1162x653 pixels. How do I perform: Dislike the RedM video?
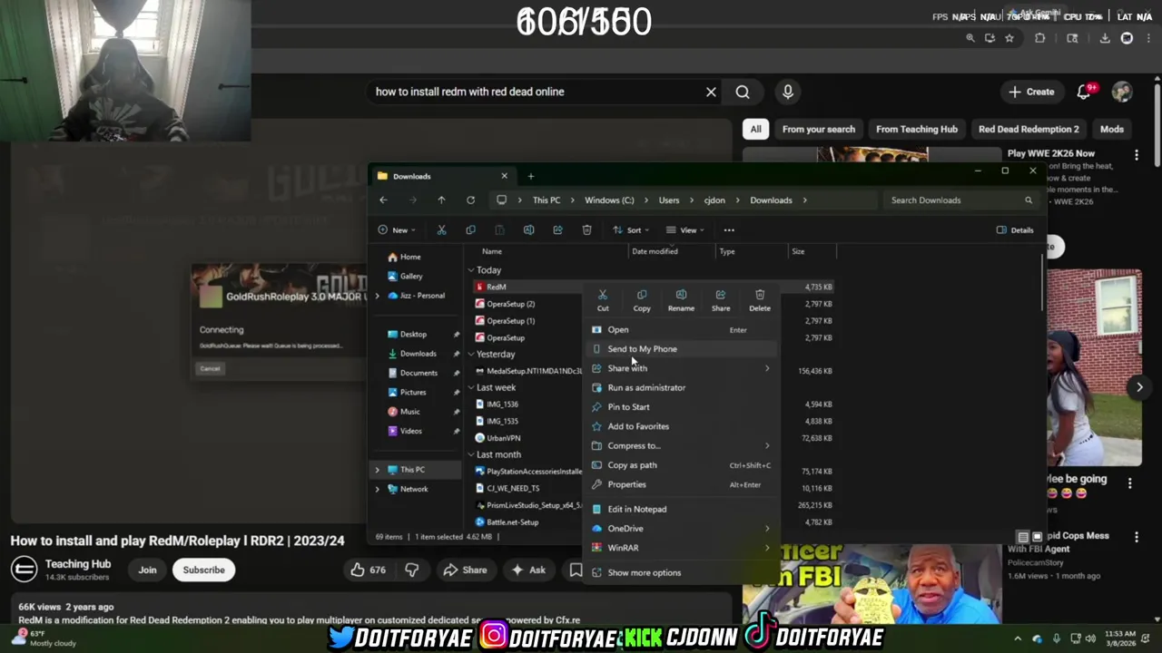411,570
